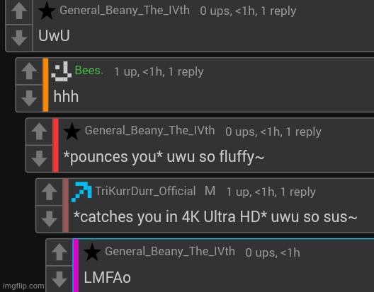Click Bees. pixel smiley avatar icon

coord(62,71)
